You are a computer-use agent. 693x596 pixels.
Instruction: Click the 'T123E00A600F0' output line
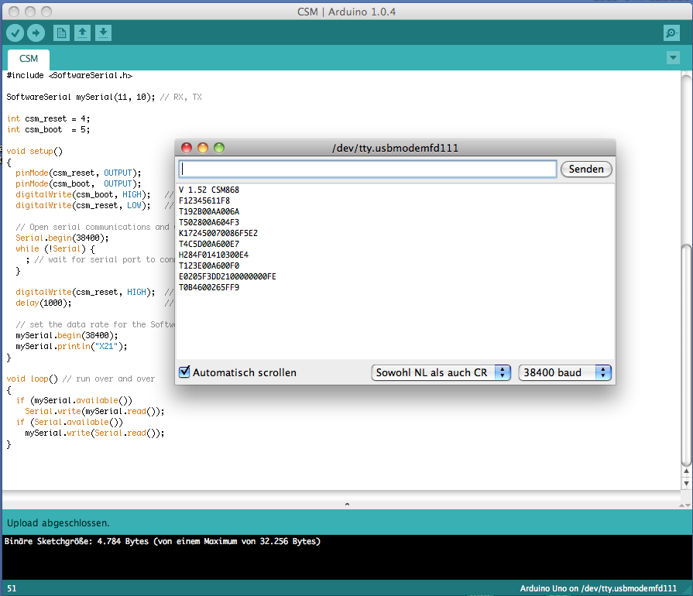[x=209, y=265]
